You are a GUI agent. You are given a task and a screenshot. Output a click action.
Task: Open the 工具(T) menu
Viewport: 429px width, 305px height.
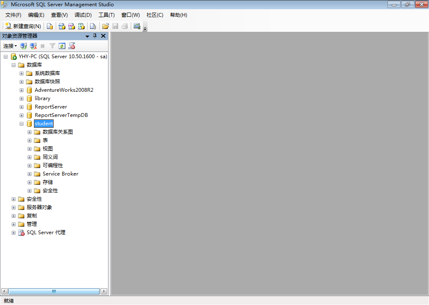(x=106, y=15)
